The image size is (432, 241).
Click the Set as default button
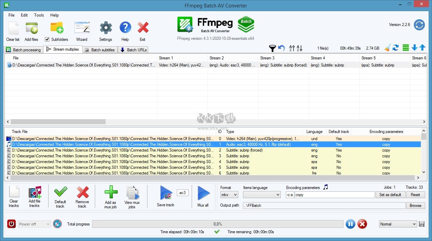pos(390,195)
